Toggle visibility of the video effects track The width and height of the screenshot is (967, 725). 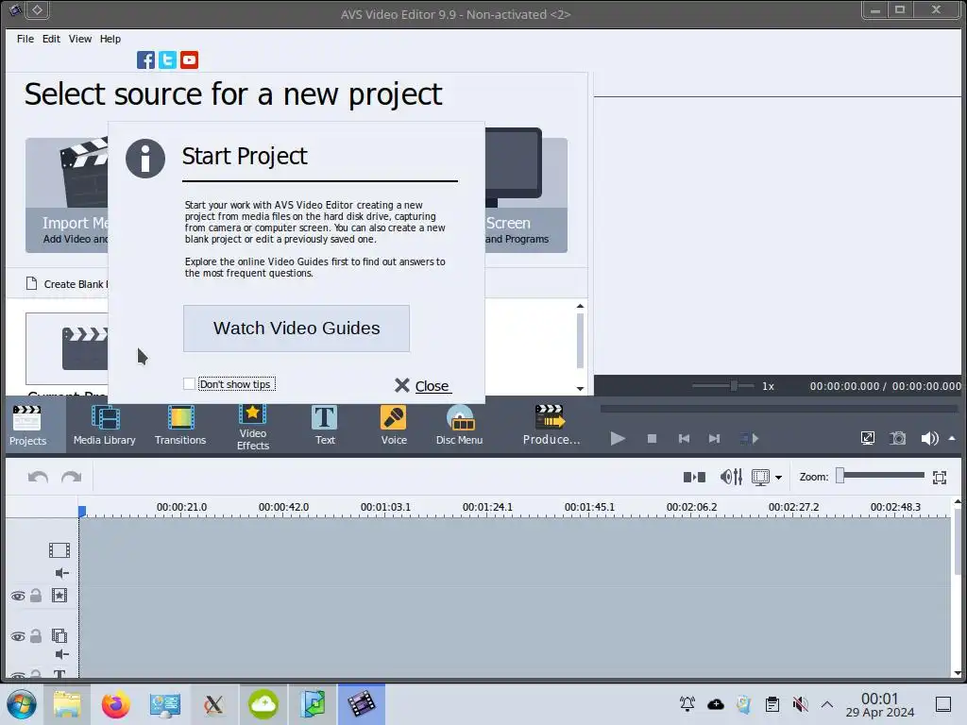(x=18, y=596)
